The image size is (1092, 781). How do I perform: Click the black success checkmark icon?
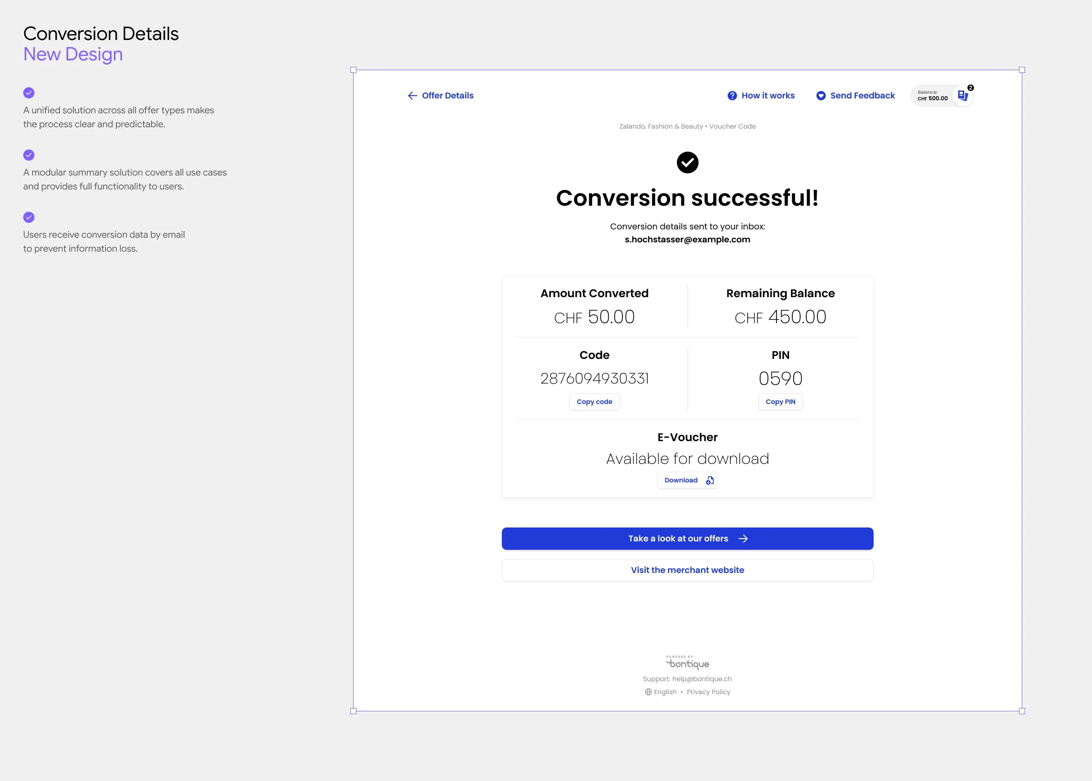tap(687, 163)
